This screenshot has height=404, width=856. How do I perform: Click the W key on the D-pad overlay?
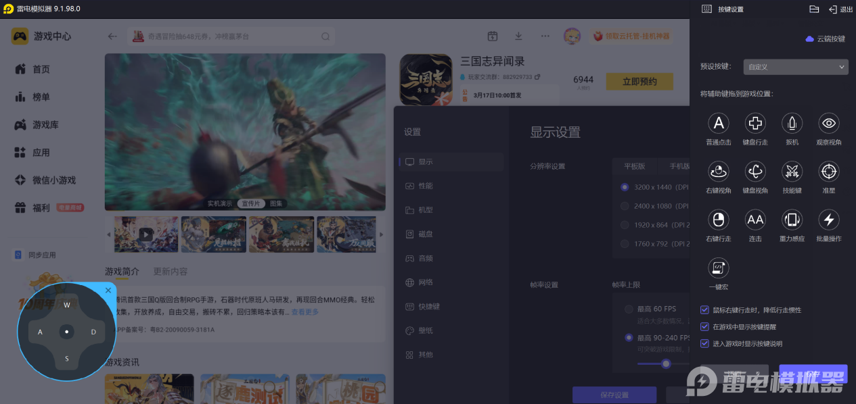point(67,305)
